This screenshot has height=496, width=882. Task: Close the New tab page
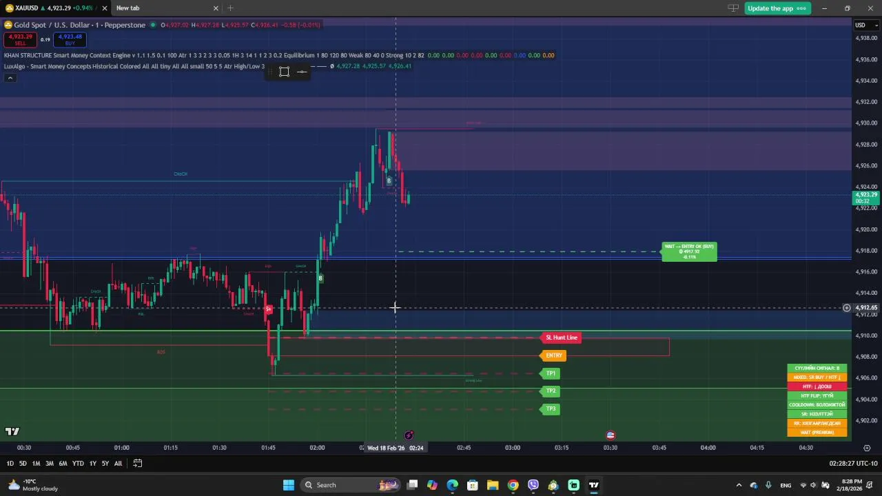pyautogui.click(x=216, y=8)
